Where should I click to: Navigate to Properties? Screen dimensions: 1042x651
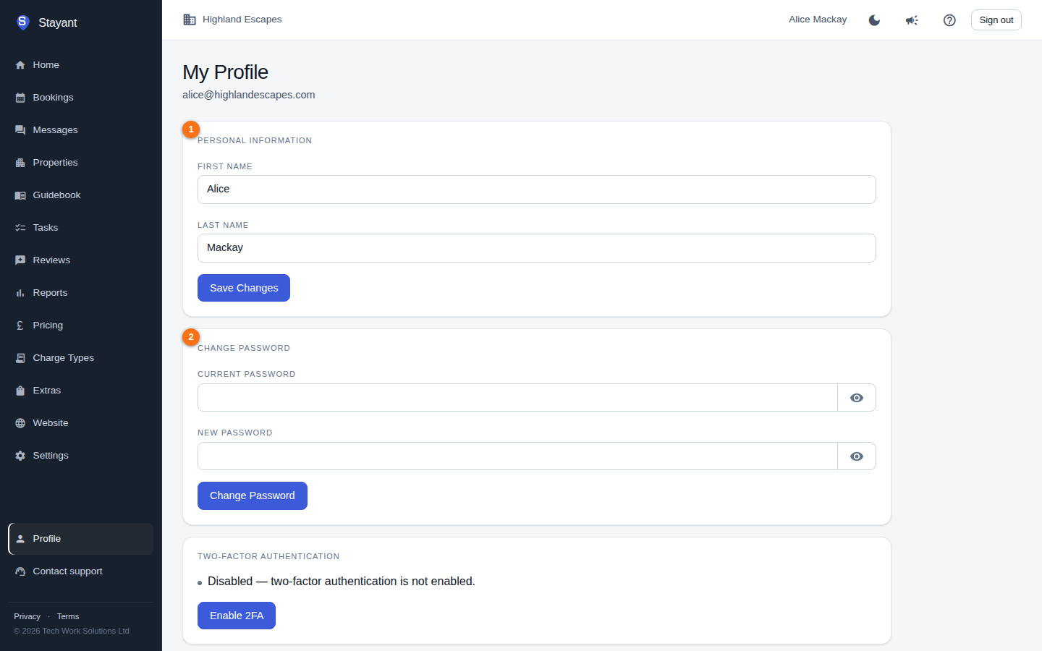(81, 163)
